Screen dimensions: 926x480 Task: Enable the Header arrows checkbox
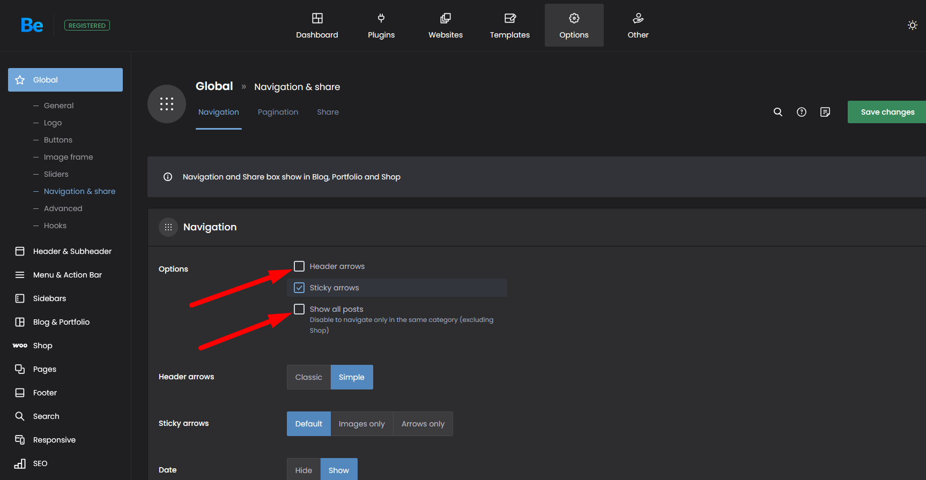(x=299, y=266)
